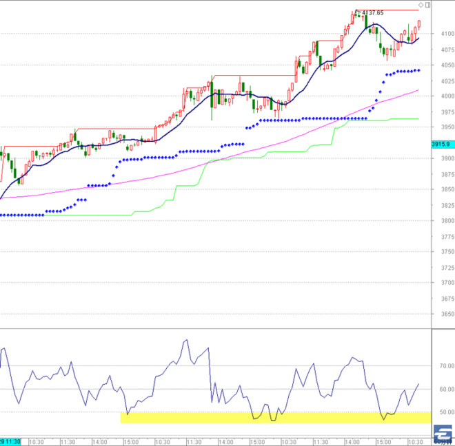Click the highlighted 29 11:30 time label
Viewport: 455px width, 446px height.
click(10, 442)
